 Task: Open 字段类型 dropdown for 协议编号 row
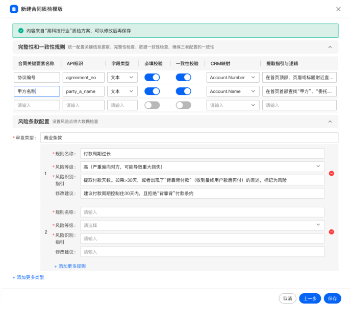[122, 78]
